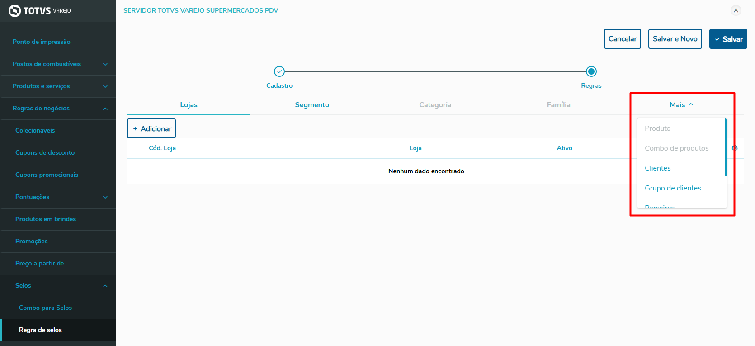
Task: Switch to the Lojas tab
Action: tap(189, 104)
